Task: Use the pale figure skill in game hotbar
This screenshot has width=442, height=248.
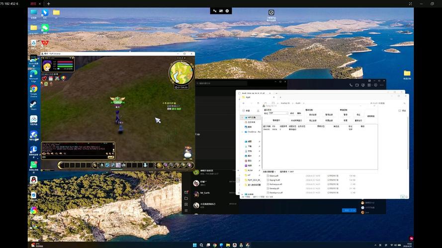Action: tap(145, 165)
